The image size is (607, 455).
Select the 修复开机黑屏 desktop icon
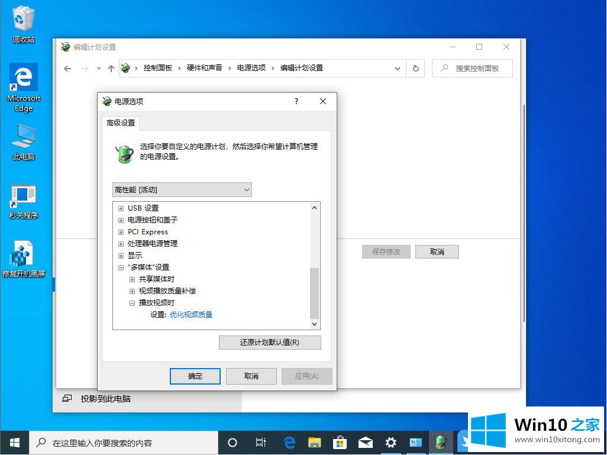(24, 259)
